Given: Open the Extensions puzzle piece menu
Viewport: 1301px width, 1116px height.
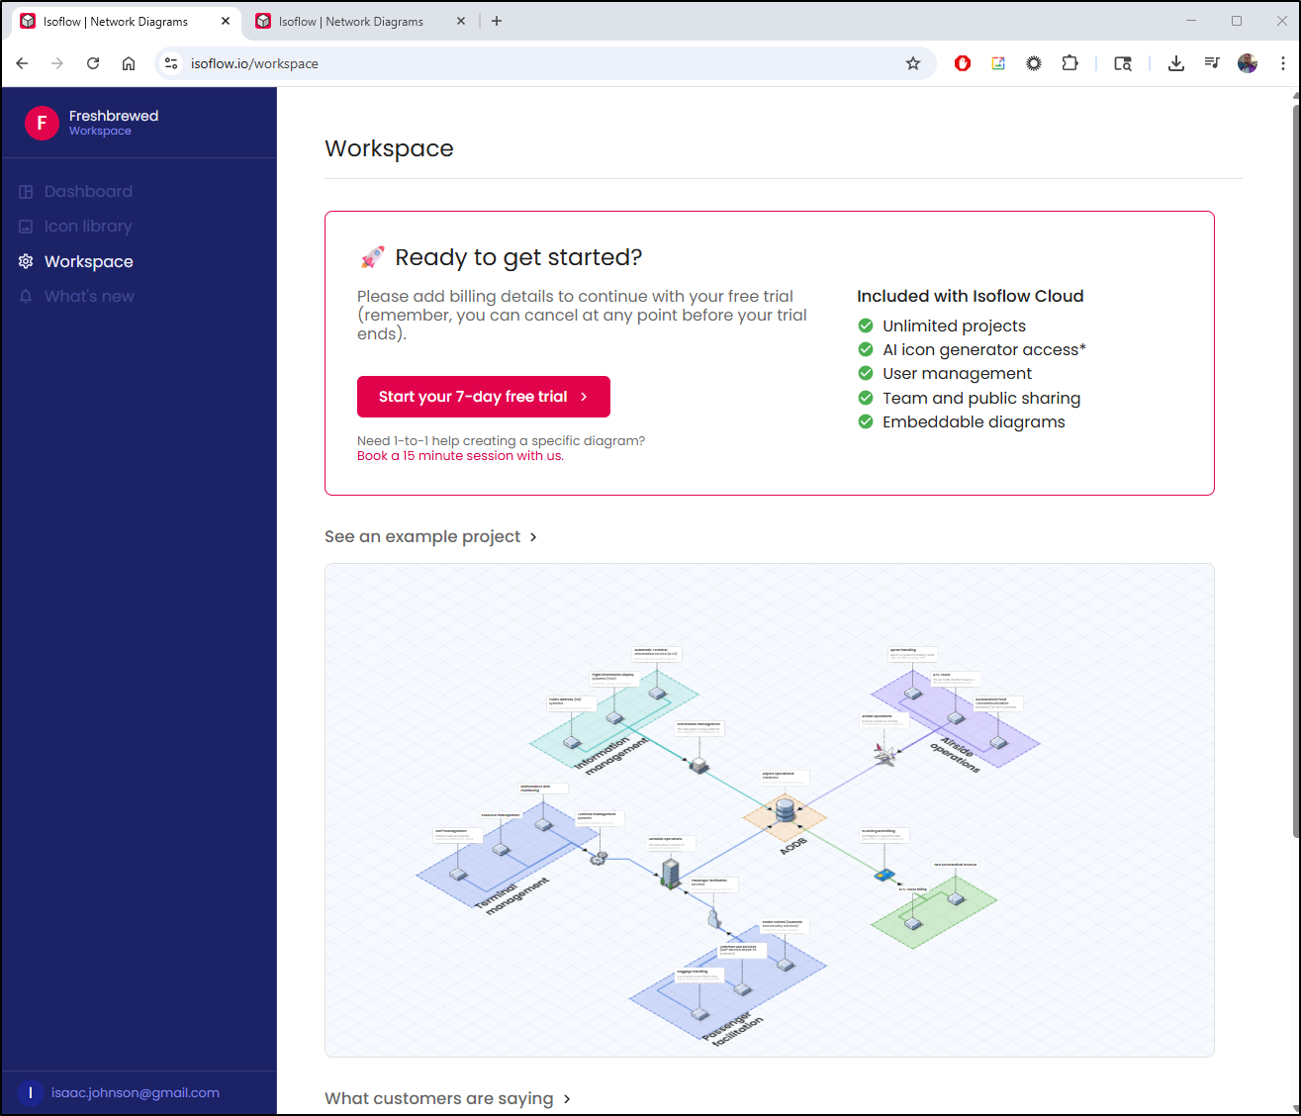Looking at the screenshot, I should coord(1069,63).
